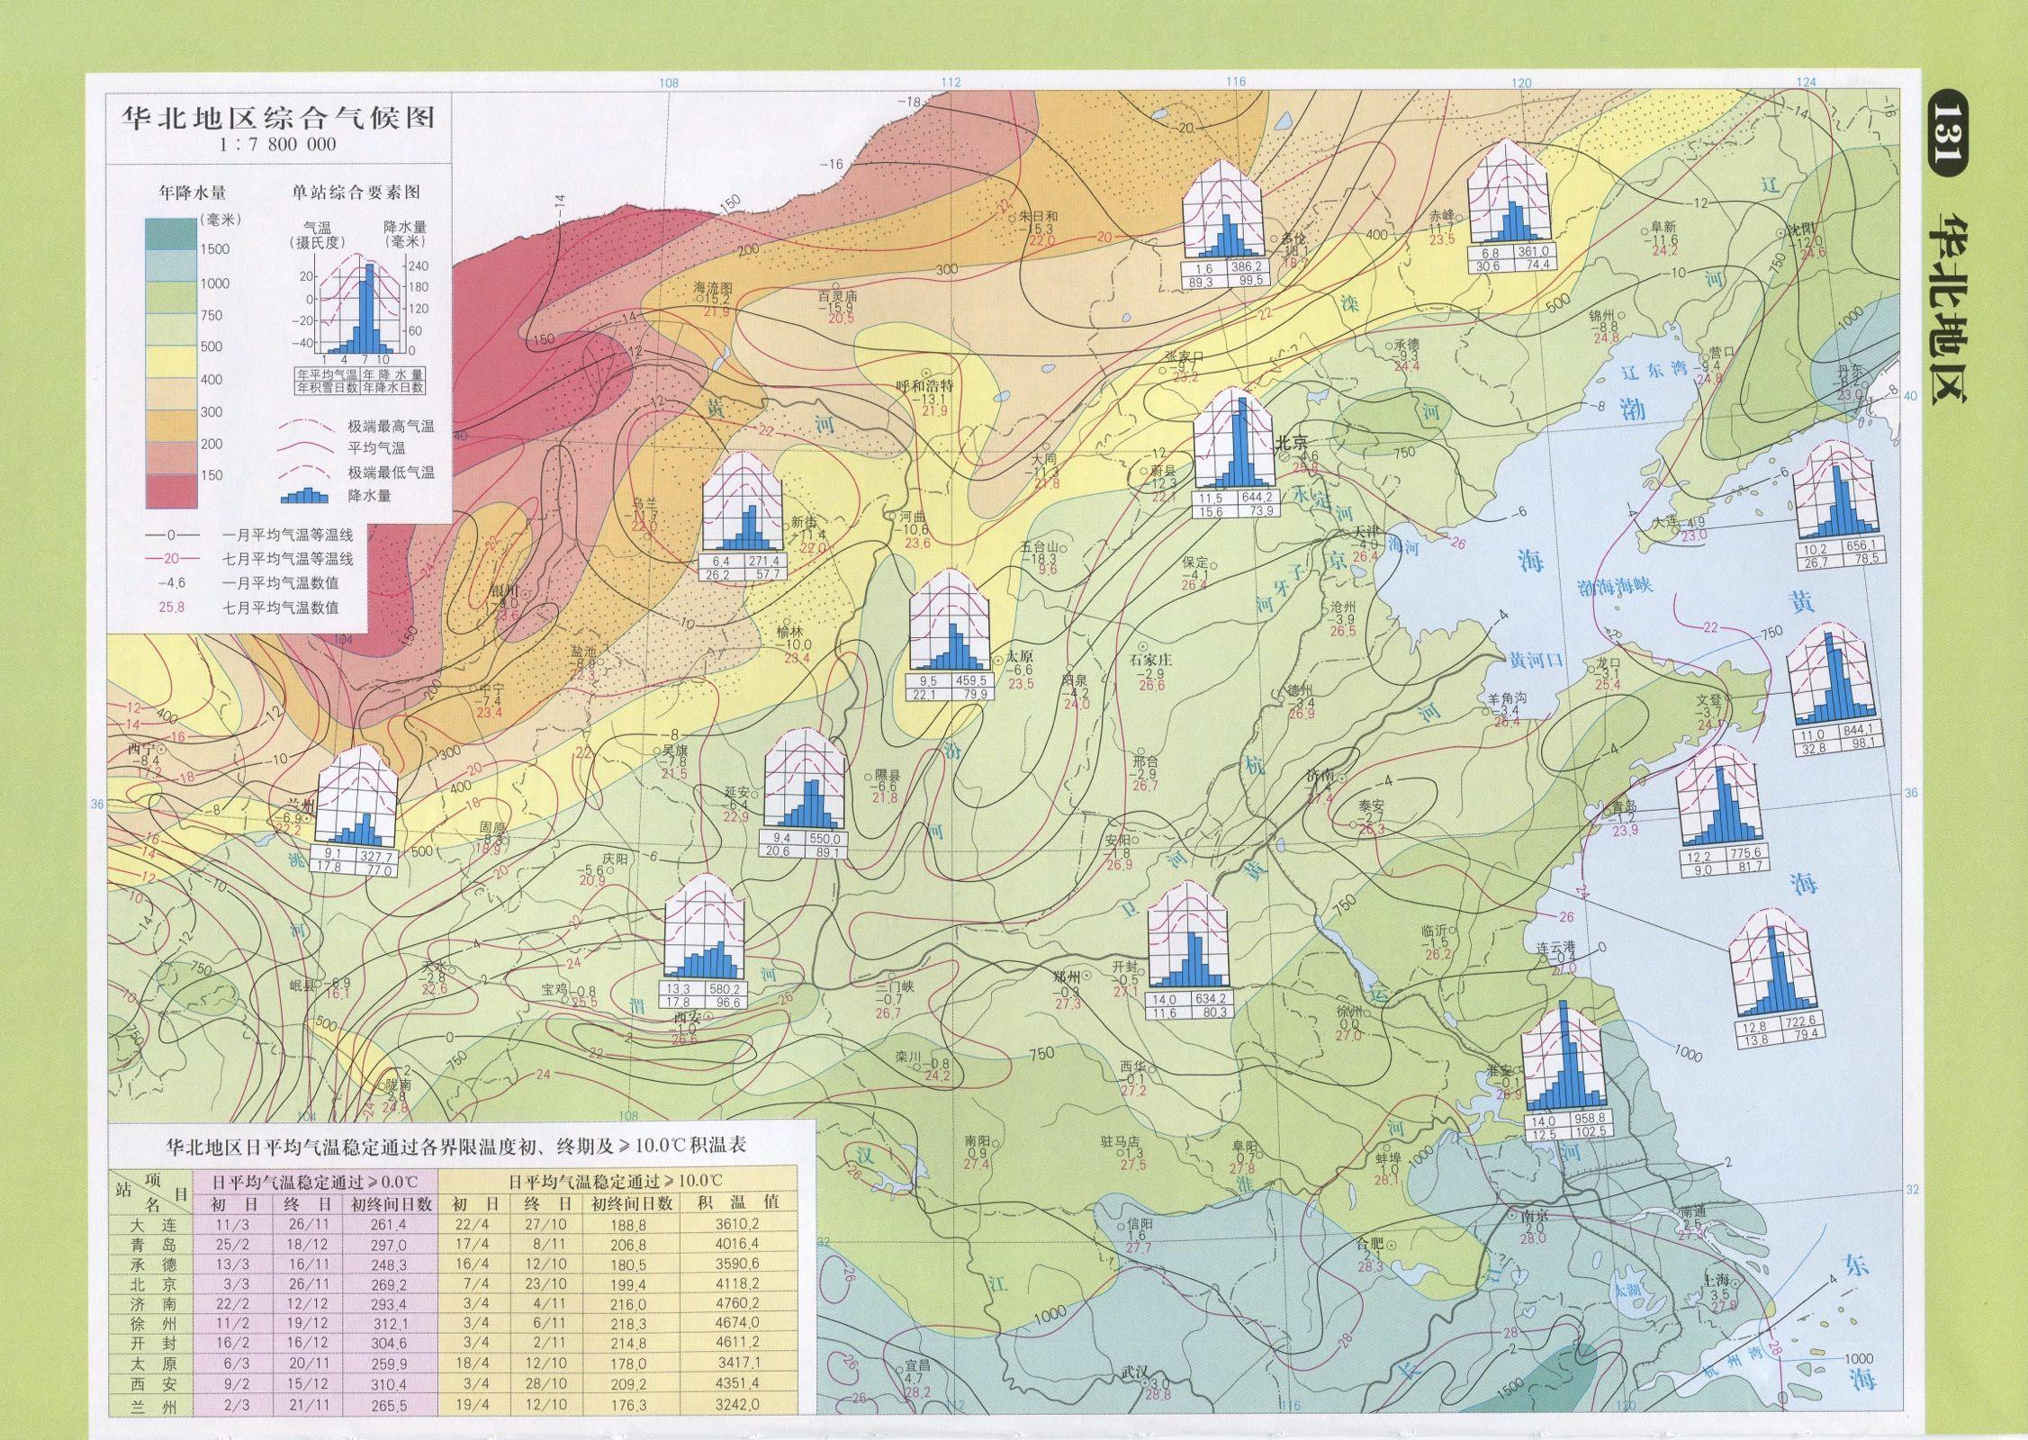Screen dimensions: 2028x1440
Task: Click the table cell 3242.0
Action: click(739, 1404)
